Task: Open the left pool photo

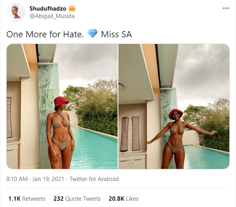Action: coord(62,106)
